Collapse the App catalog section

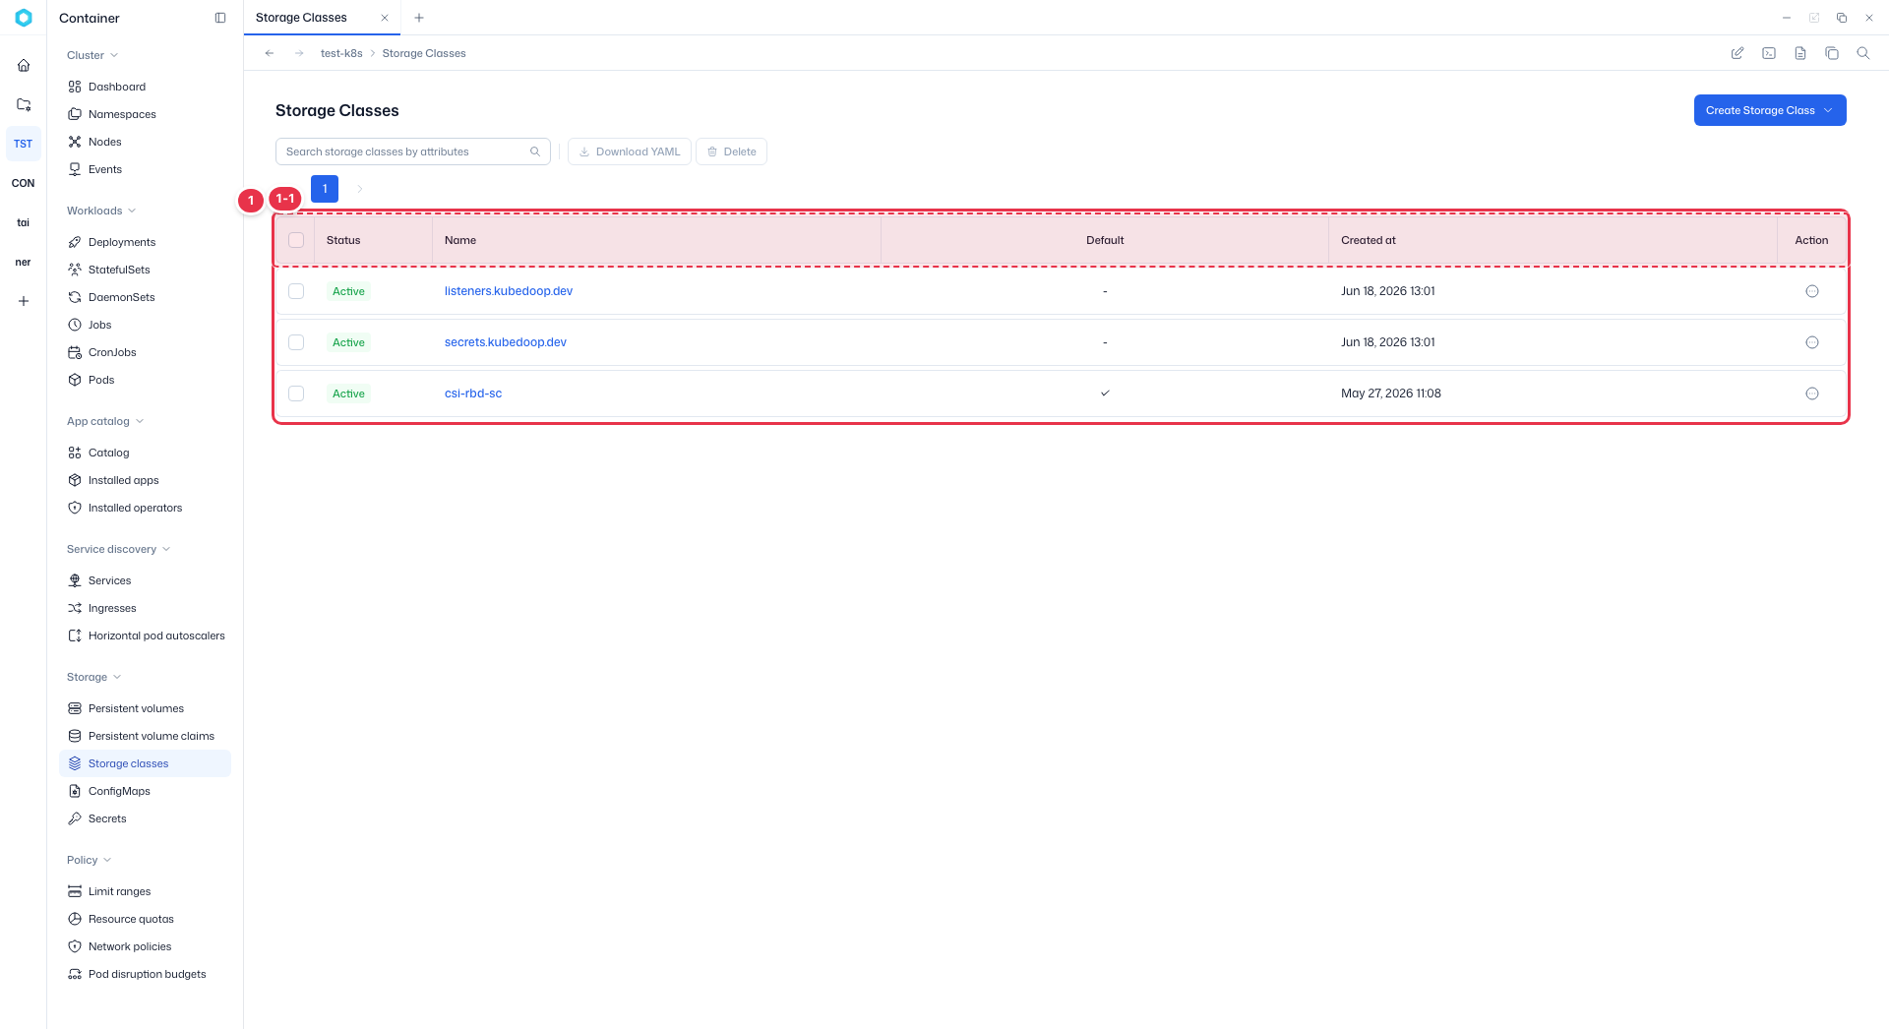point(105,421)
